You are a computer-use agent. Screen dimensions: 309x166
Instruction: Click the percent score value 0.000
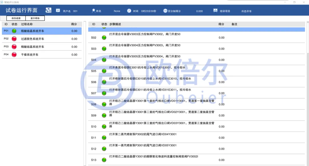(x=199, y=11)
